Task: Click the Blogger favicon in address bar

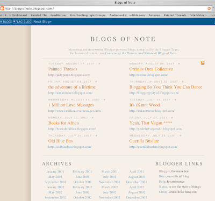Action: [x=2, y=9]
